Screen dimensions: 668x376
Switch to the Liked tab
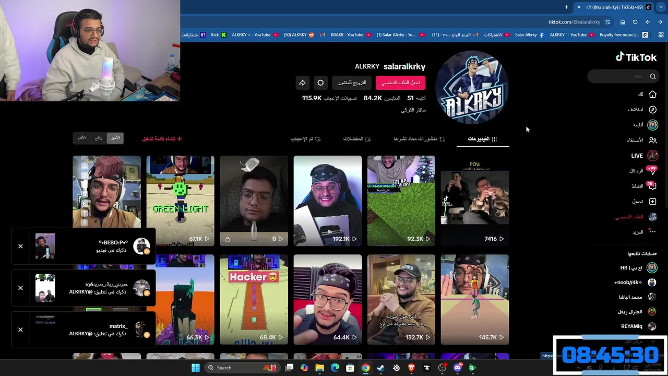coord(305,139)
